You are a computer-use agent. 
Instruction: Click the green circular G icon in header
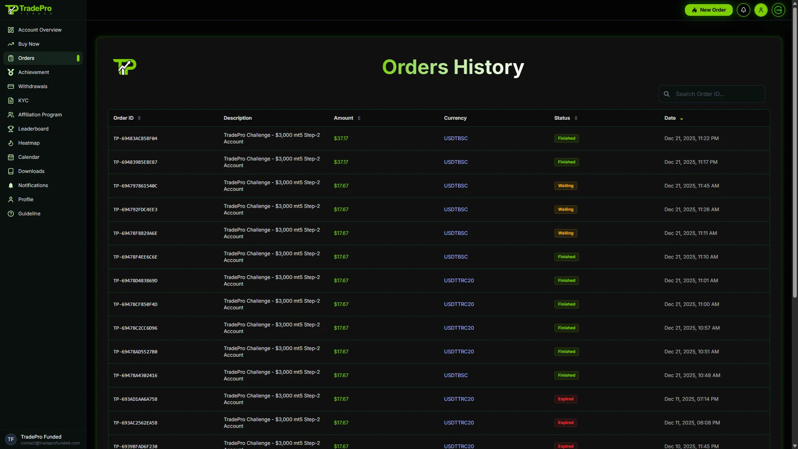[x=778, y=10]
